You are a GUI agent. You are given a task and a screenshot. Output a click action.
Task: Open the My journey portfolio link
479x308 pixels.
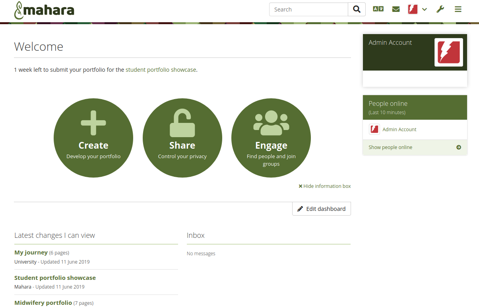coord(31,253)
